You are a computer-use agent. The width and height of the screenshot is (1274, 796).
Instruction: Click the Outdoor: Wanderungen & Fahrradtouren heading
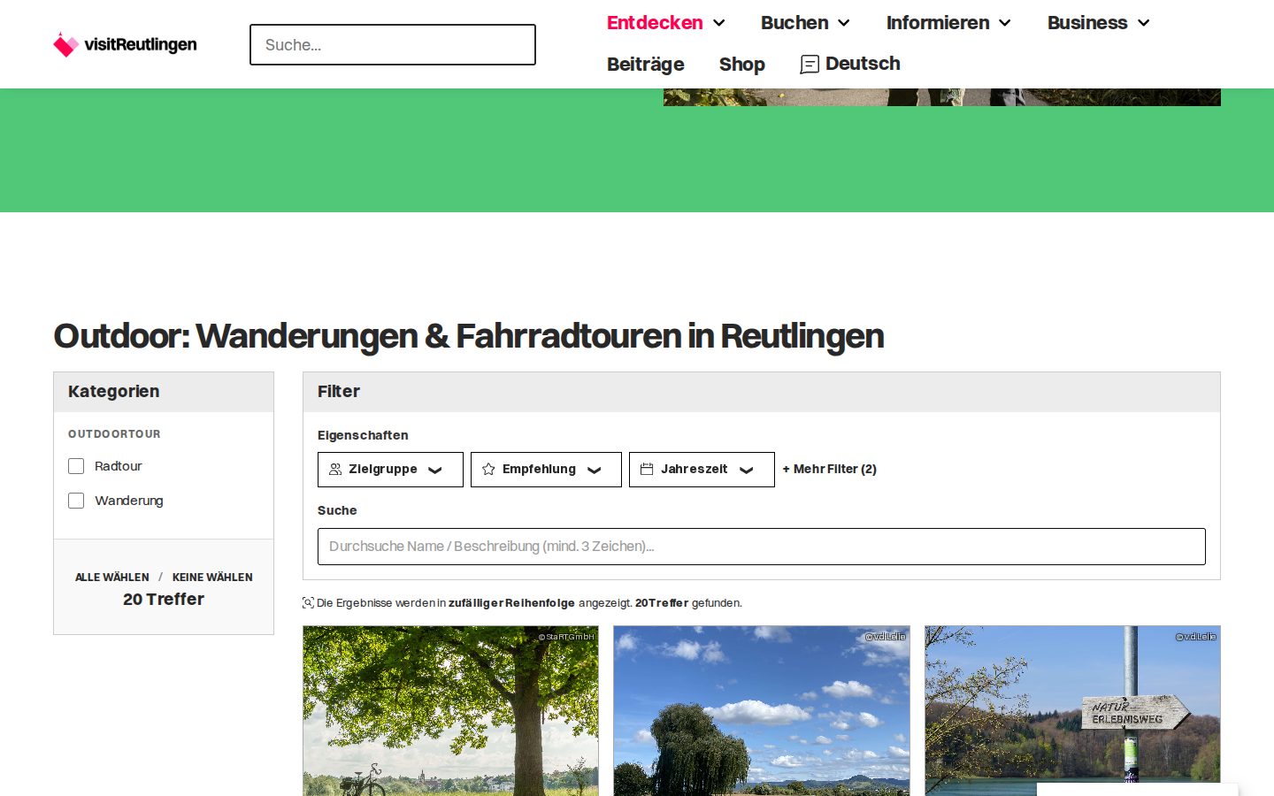469,336
